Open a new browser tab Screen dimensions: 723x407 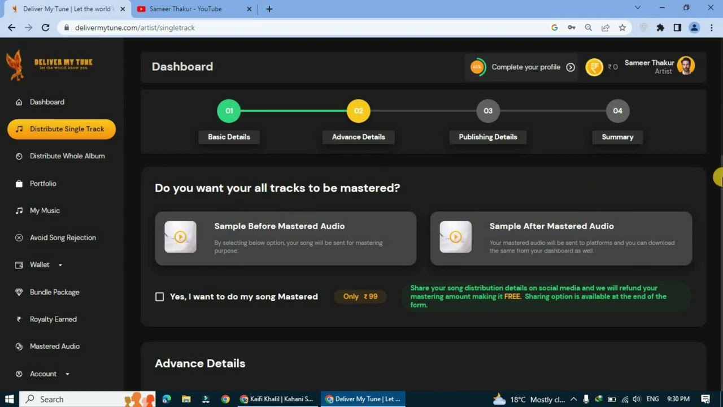coord(269,8)
